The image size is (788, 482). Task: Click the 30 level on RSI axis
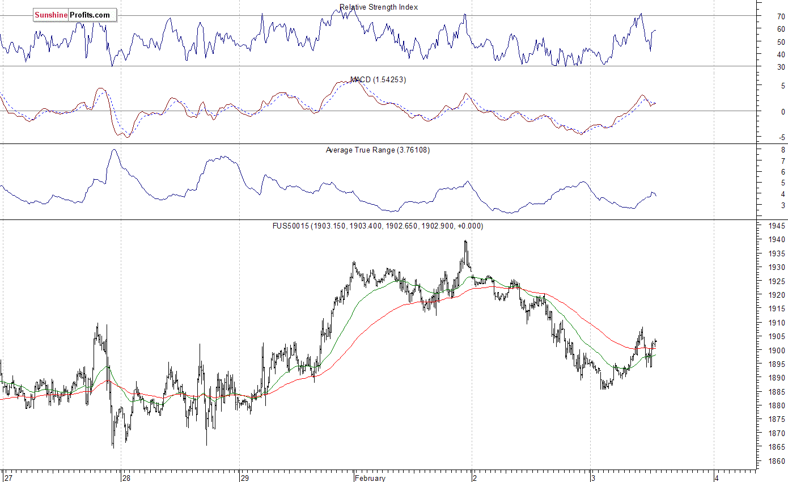click(x=781, y=67)
